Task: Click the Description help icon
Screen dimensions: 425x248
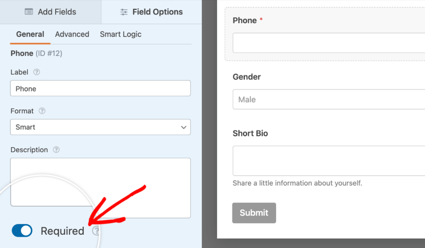Action: click(x=56, y=150)
